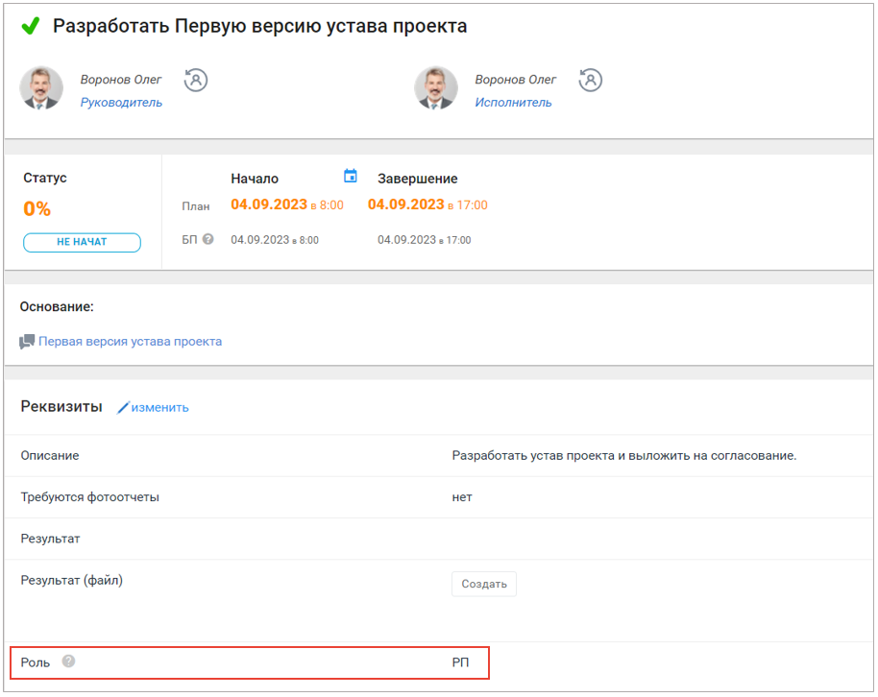Click the Руководитель avatar photo on the left
Viewport: 878px width, 697px height.
[41, 88]
